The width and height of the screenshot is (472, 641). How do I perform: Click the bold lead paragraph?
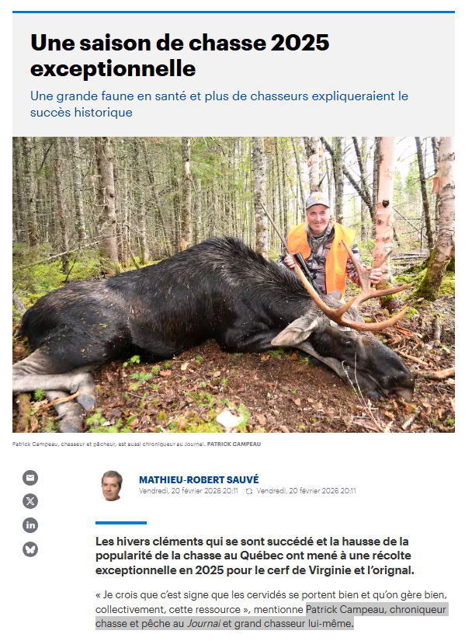pyautogui.click(x=255, y=556)
